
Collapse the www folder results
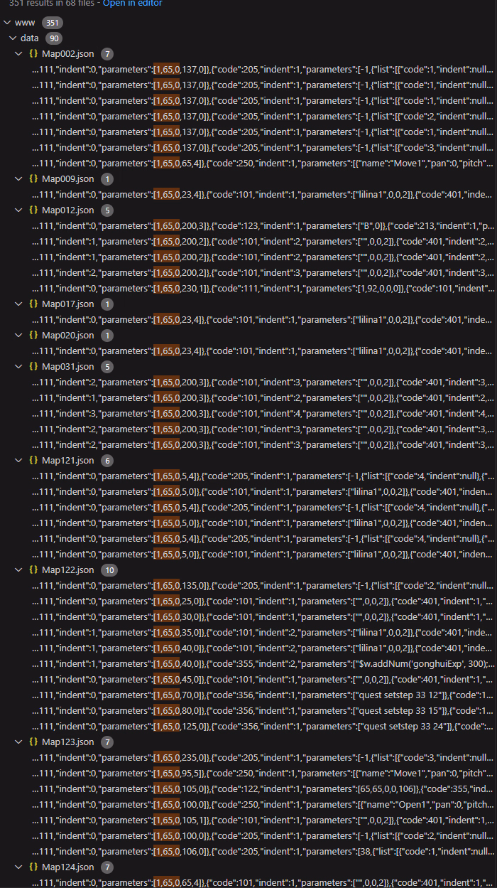8,23
